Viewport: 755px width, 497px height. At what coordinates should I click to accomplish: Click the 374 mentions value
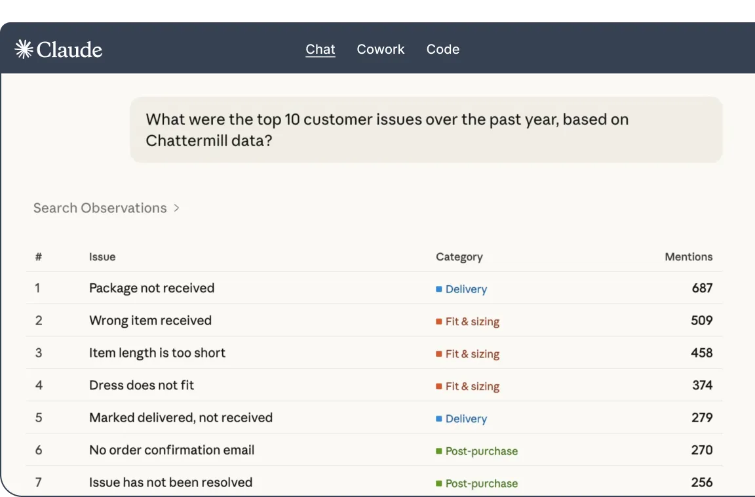click(702, 385)
